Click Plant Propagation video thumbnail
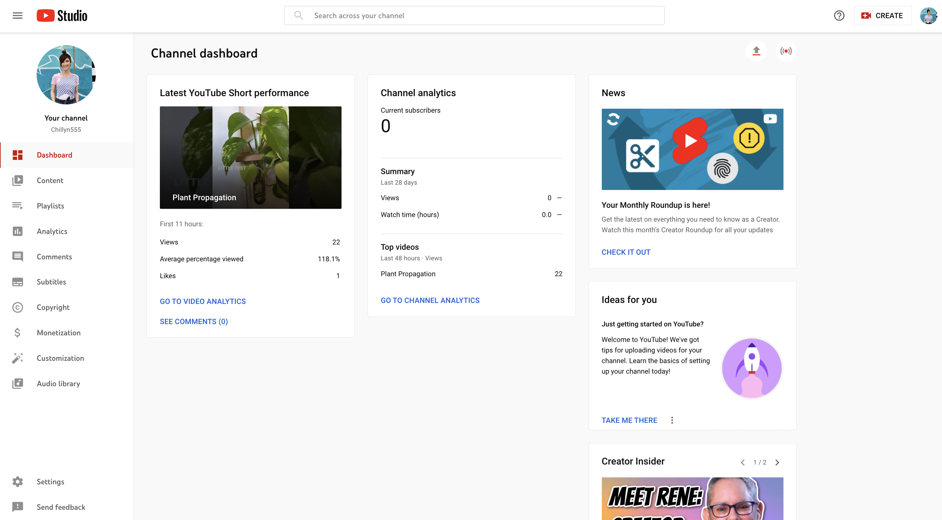 (250, 158)
